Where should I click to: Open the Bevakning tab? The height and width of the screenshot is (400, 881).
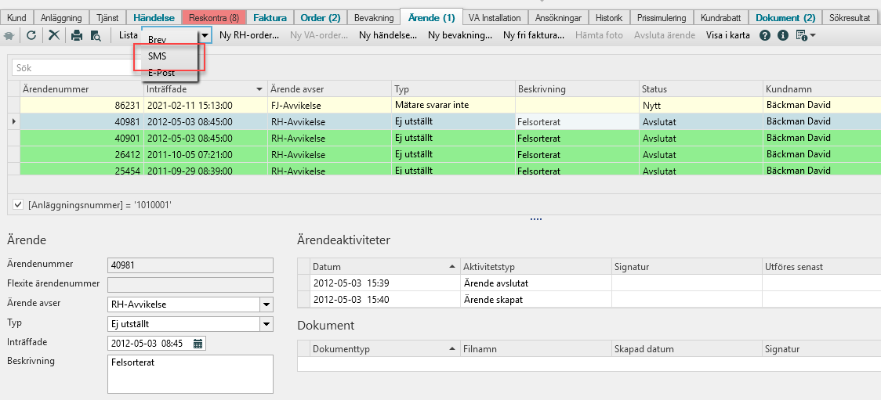374,18
